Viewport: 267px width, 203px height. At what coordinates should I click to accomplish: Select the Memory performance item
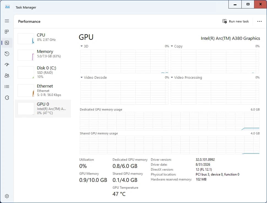pyautogui.click(x=43, y=55)
